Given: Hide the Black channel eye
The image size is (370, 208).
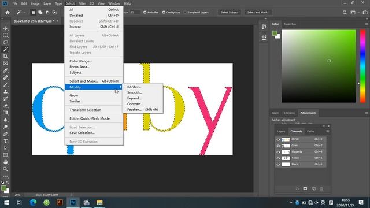Looking at the screenshot, I should click(278, 164).
